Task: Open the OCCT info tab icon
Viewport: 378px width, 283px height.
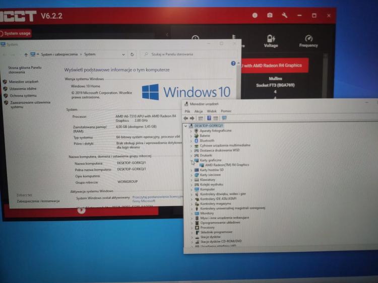Action: click(x=195, y=38)
